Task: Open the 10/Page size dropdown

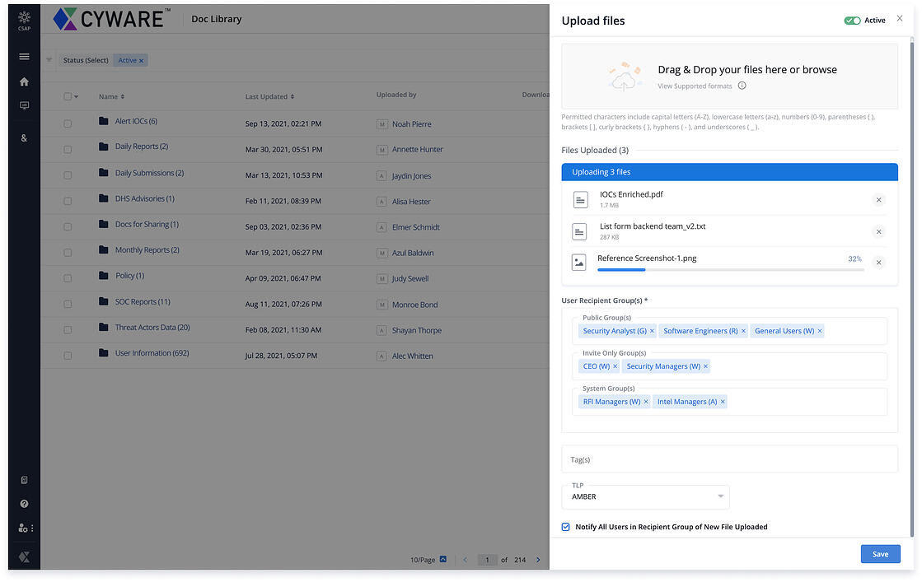Action: [443, 560]
